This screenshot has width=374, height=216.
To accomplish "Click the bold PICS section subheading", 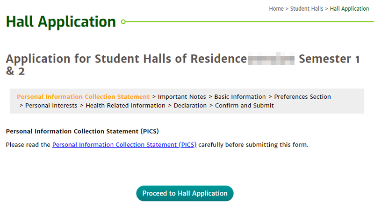I will pyautogui.click(x=86, y=131).
